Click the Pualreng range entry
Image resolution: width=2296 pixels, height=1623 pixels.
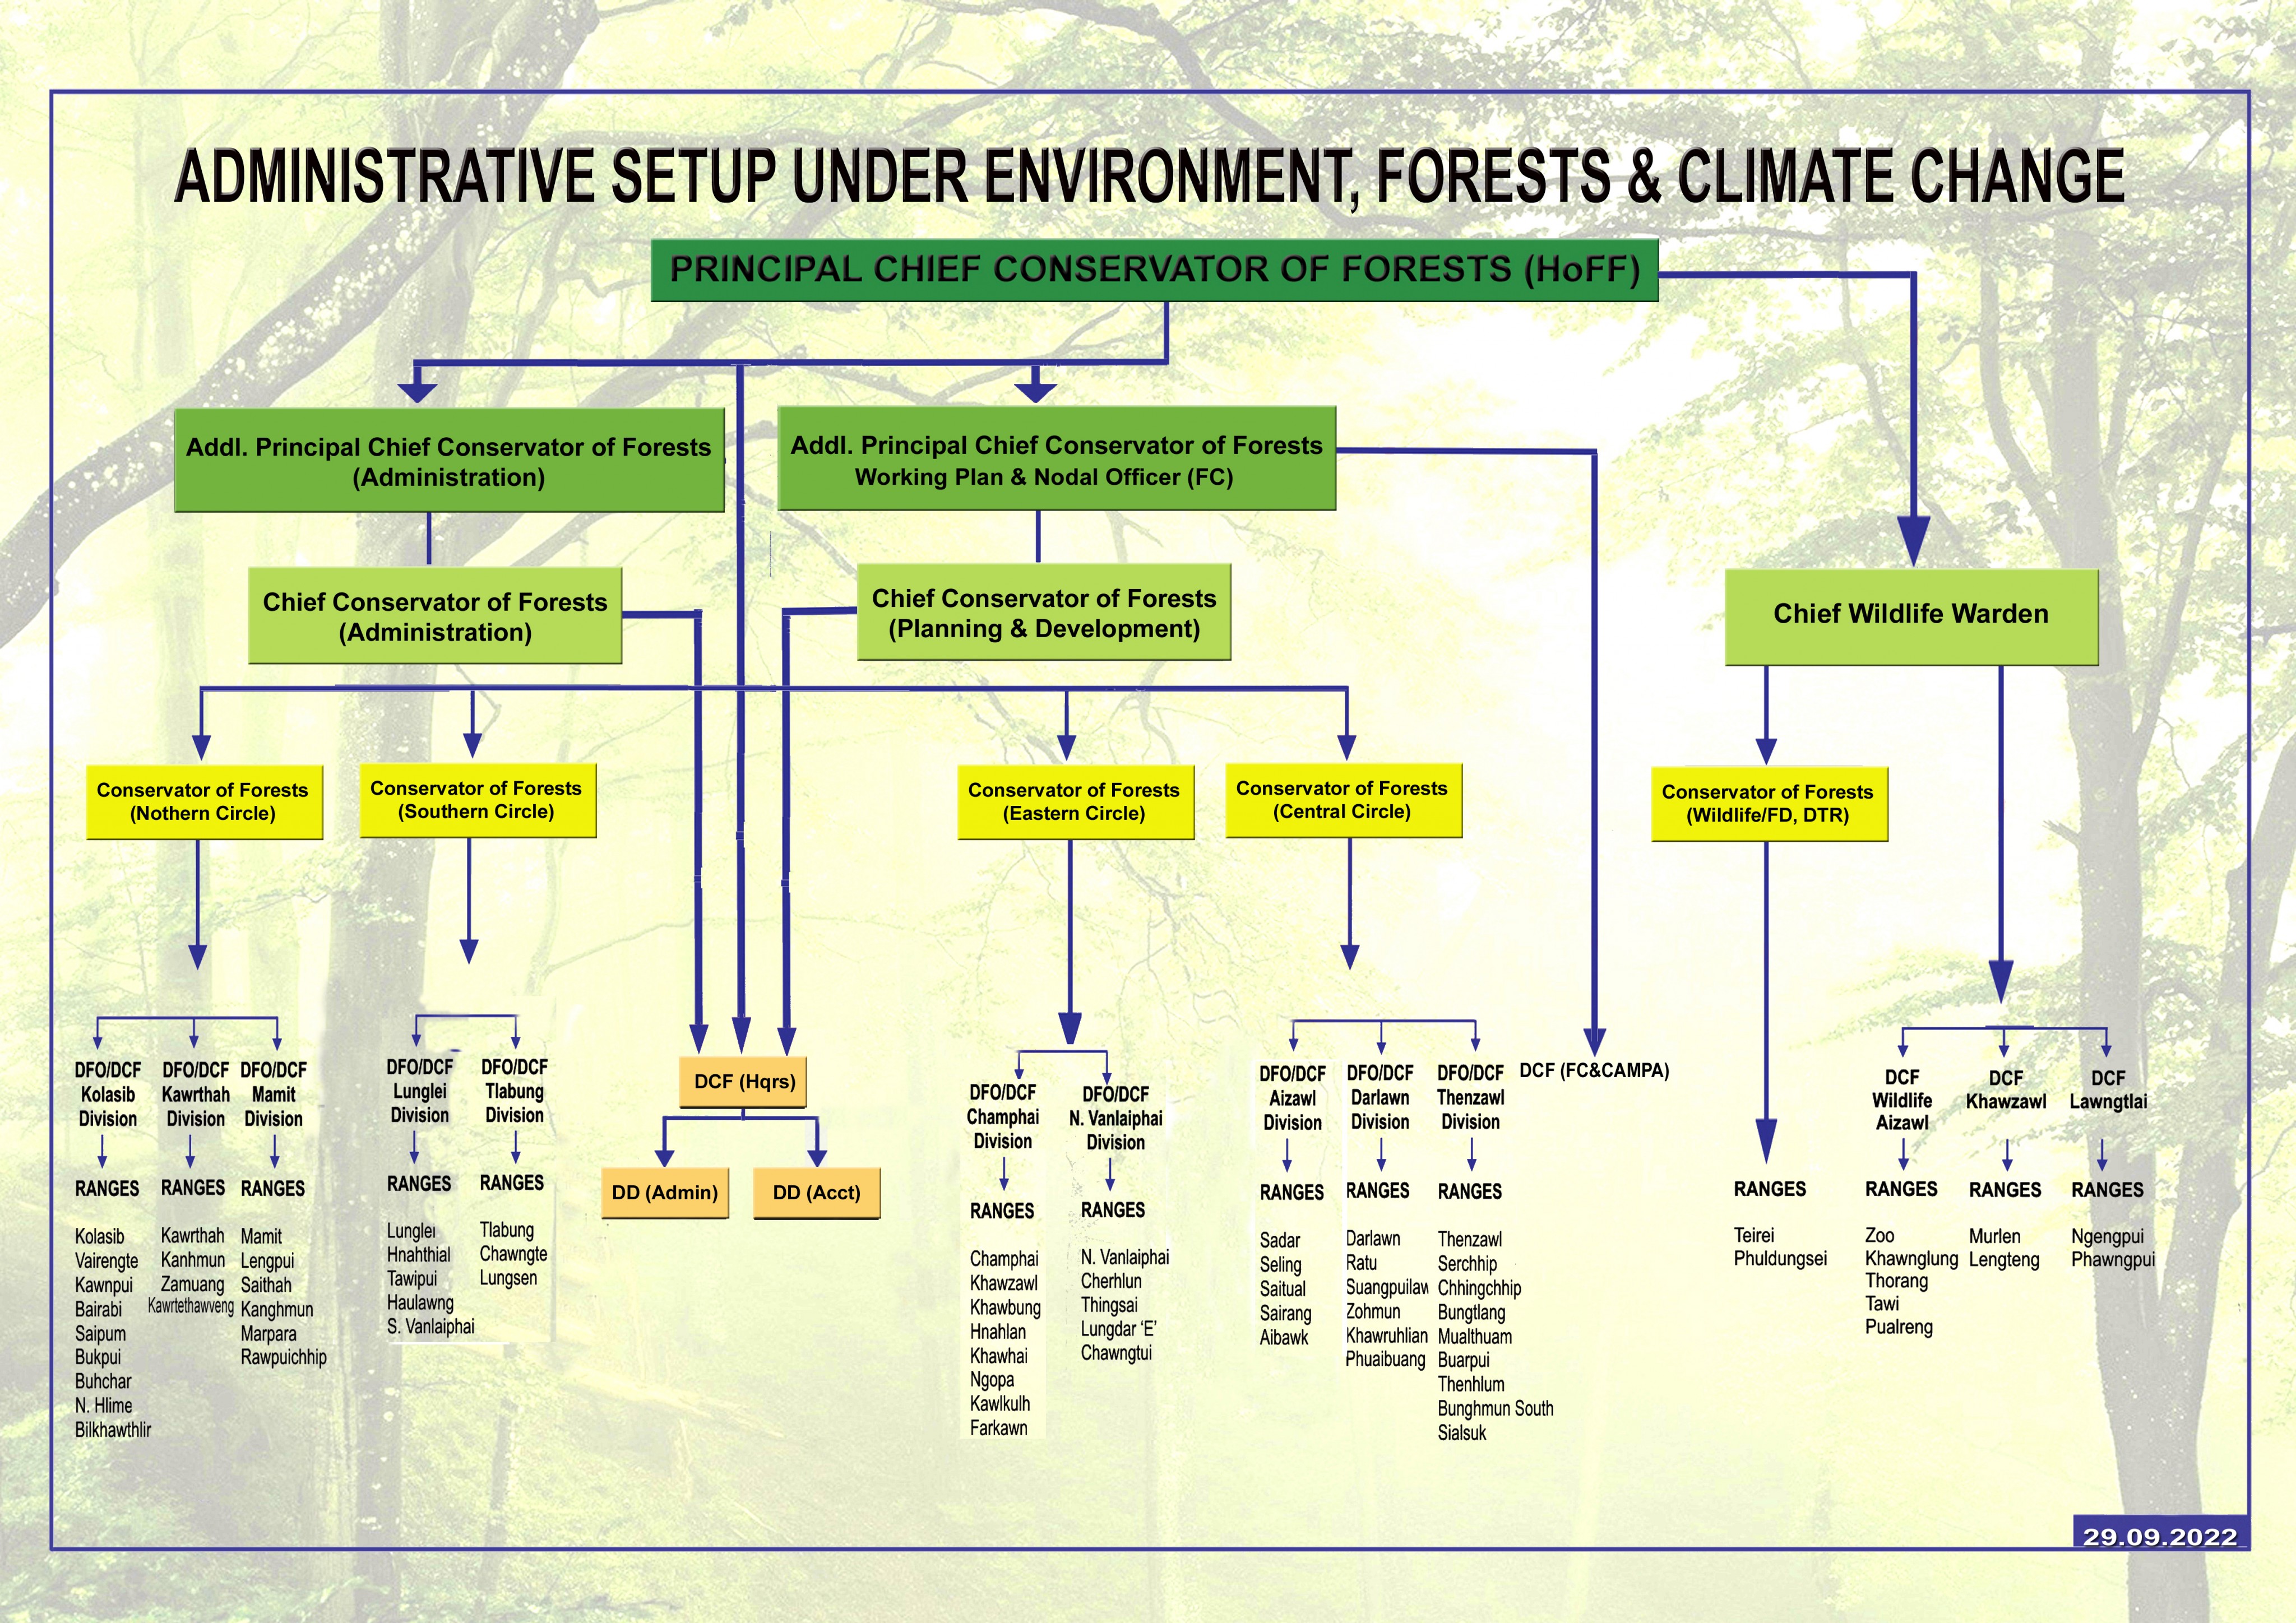[x=1899, y=1328]
